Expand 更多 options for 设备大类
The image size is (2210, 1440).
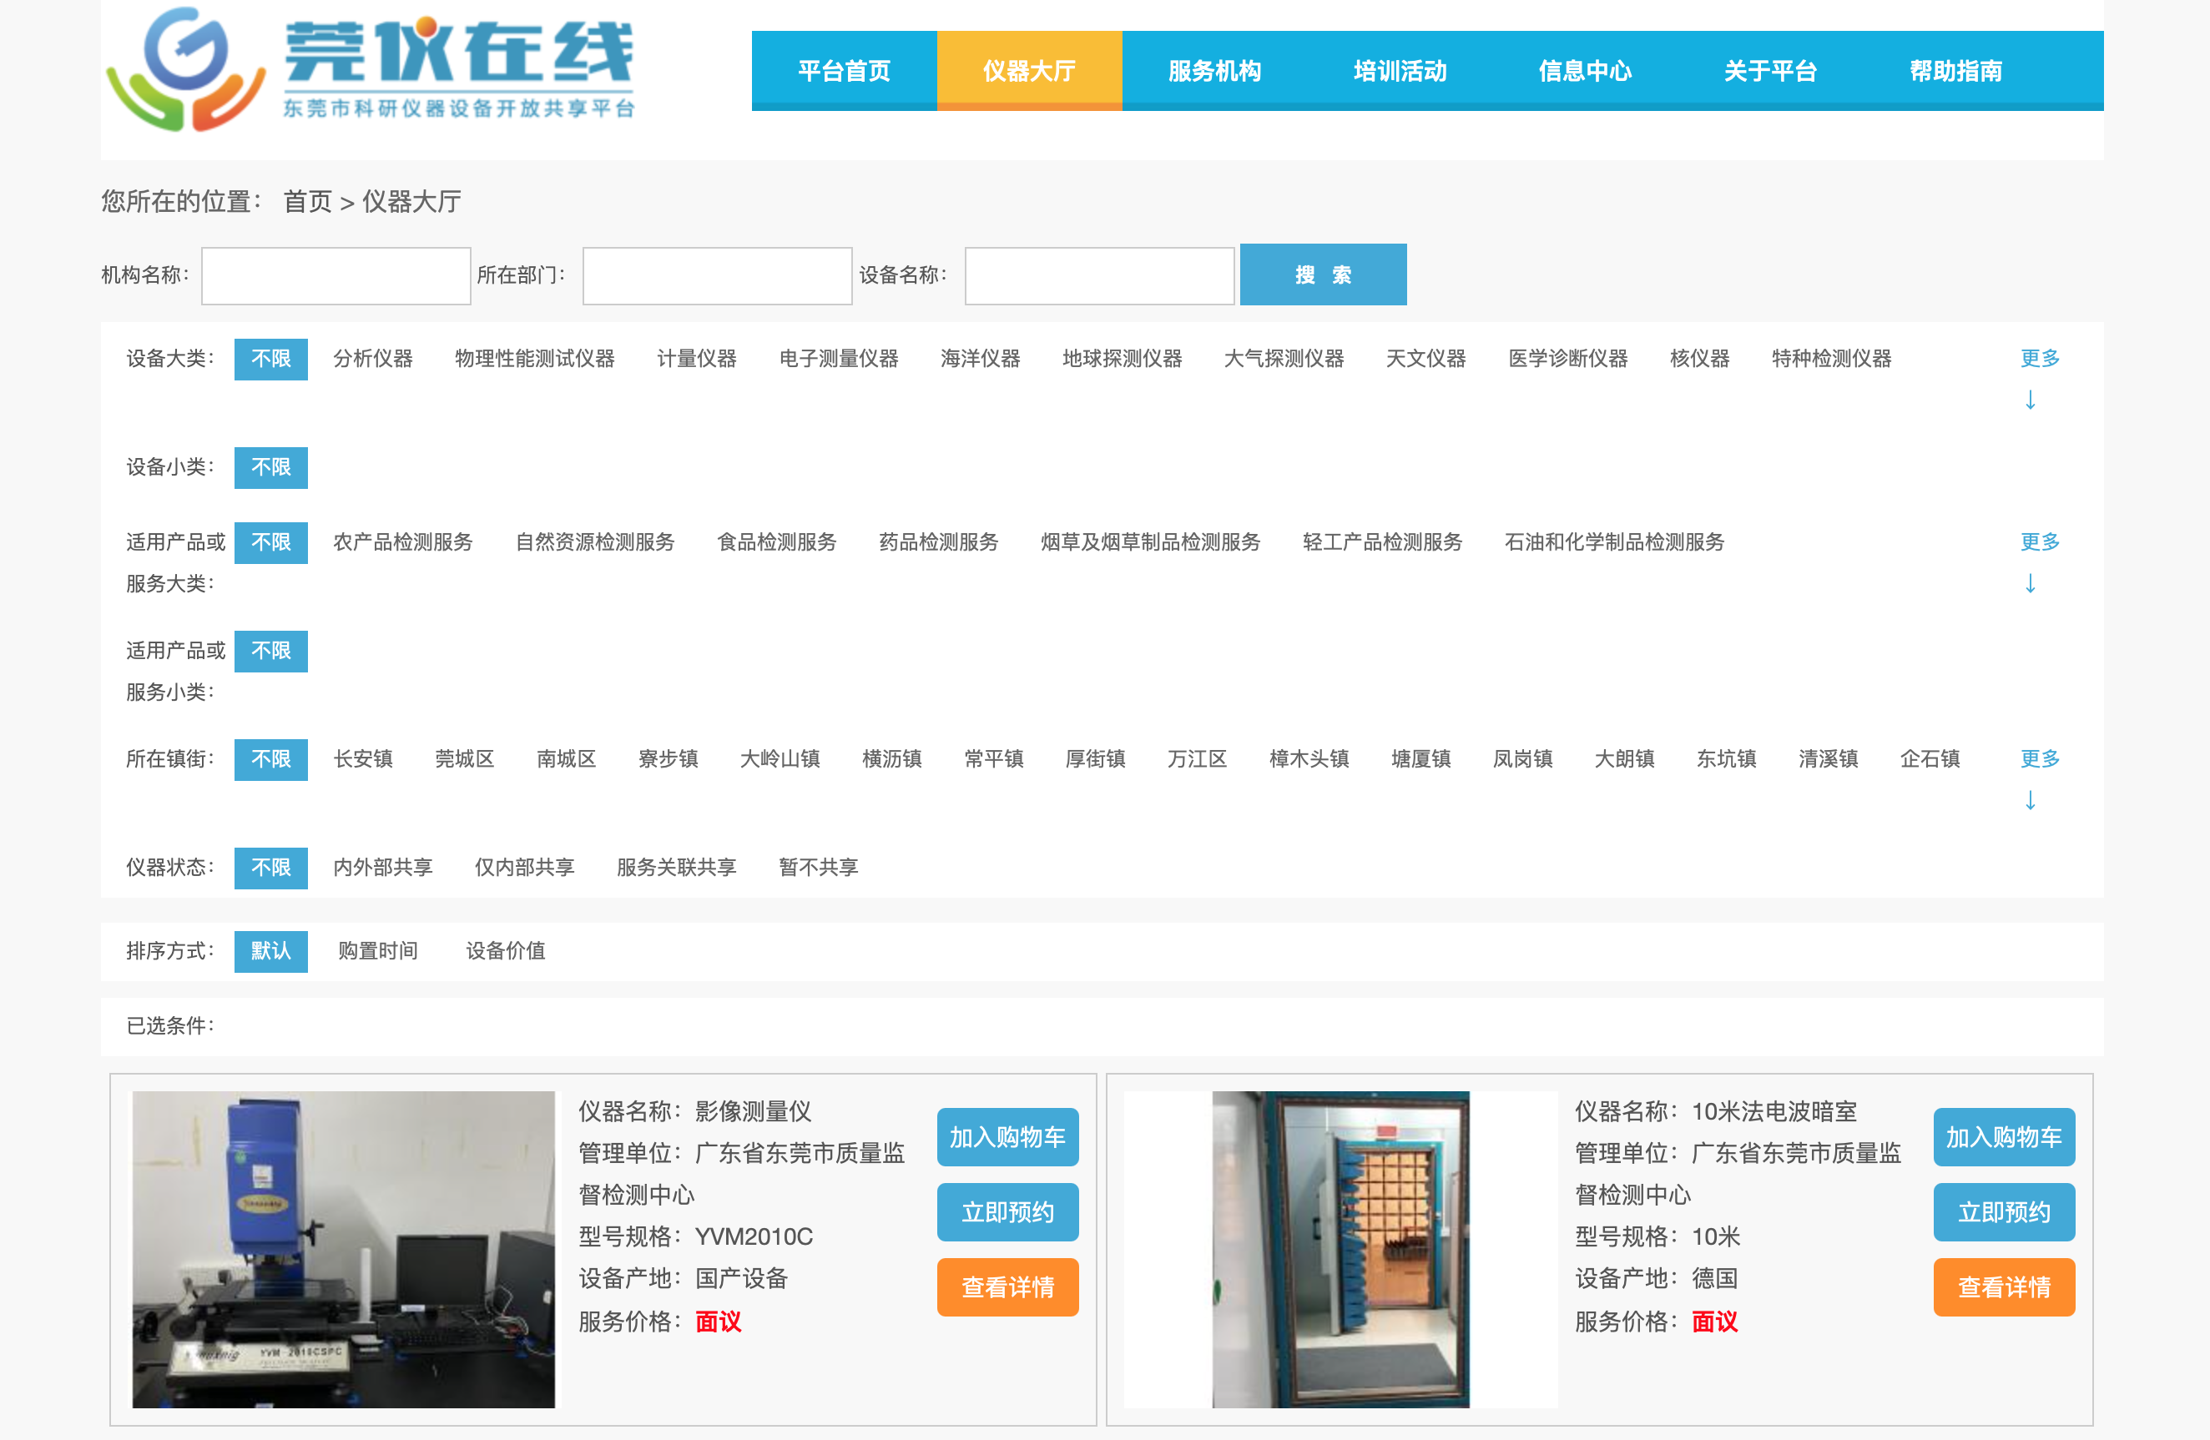[2038, 360]
